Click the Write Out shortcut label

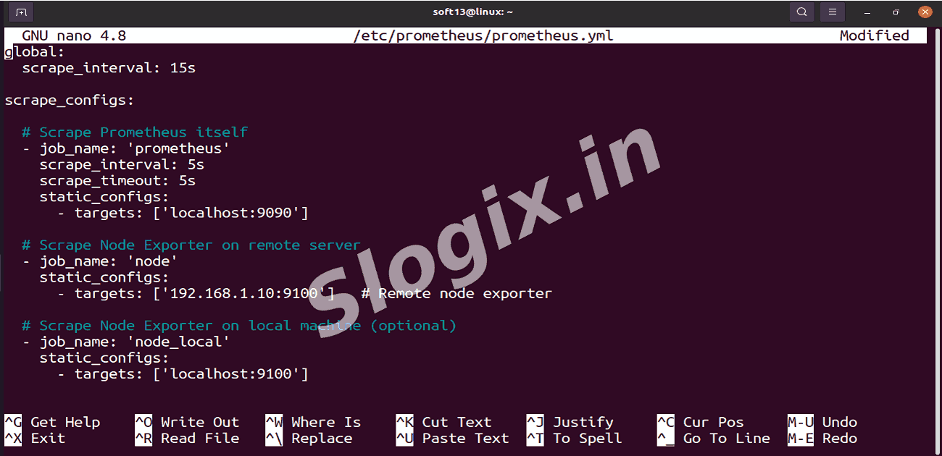(199, 422)
